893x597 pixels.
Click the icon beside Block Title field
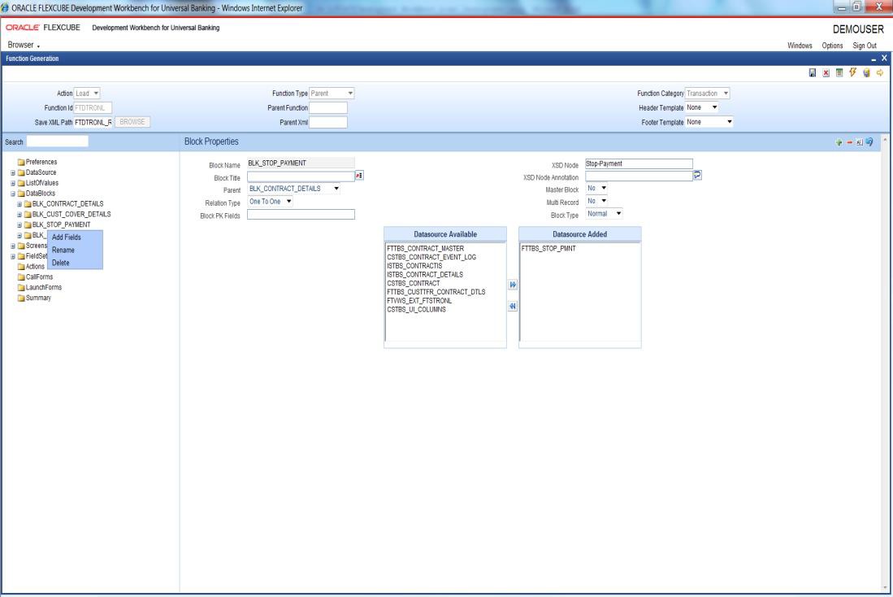pos(359,176)
